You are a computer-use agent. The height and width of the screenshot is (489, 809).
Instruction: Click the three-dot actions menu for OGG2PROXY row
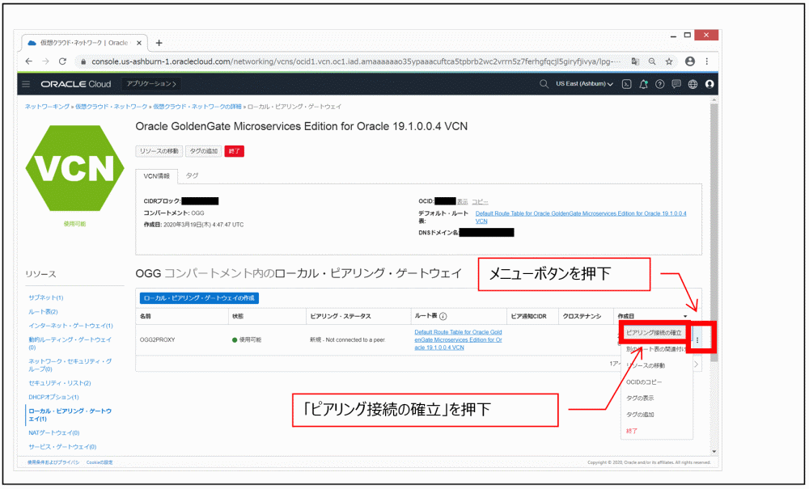coord(697,340)
